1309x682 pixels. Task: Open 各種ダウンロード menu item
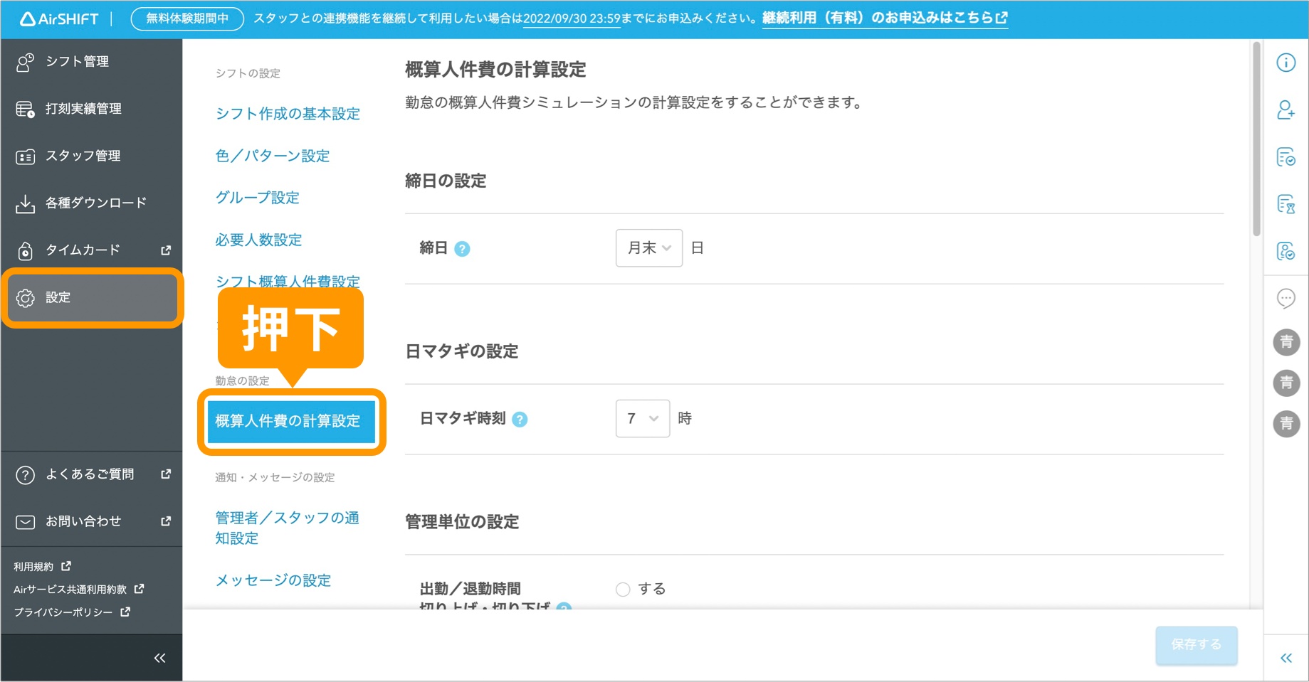click(x=95, y=203)
